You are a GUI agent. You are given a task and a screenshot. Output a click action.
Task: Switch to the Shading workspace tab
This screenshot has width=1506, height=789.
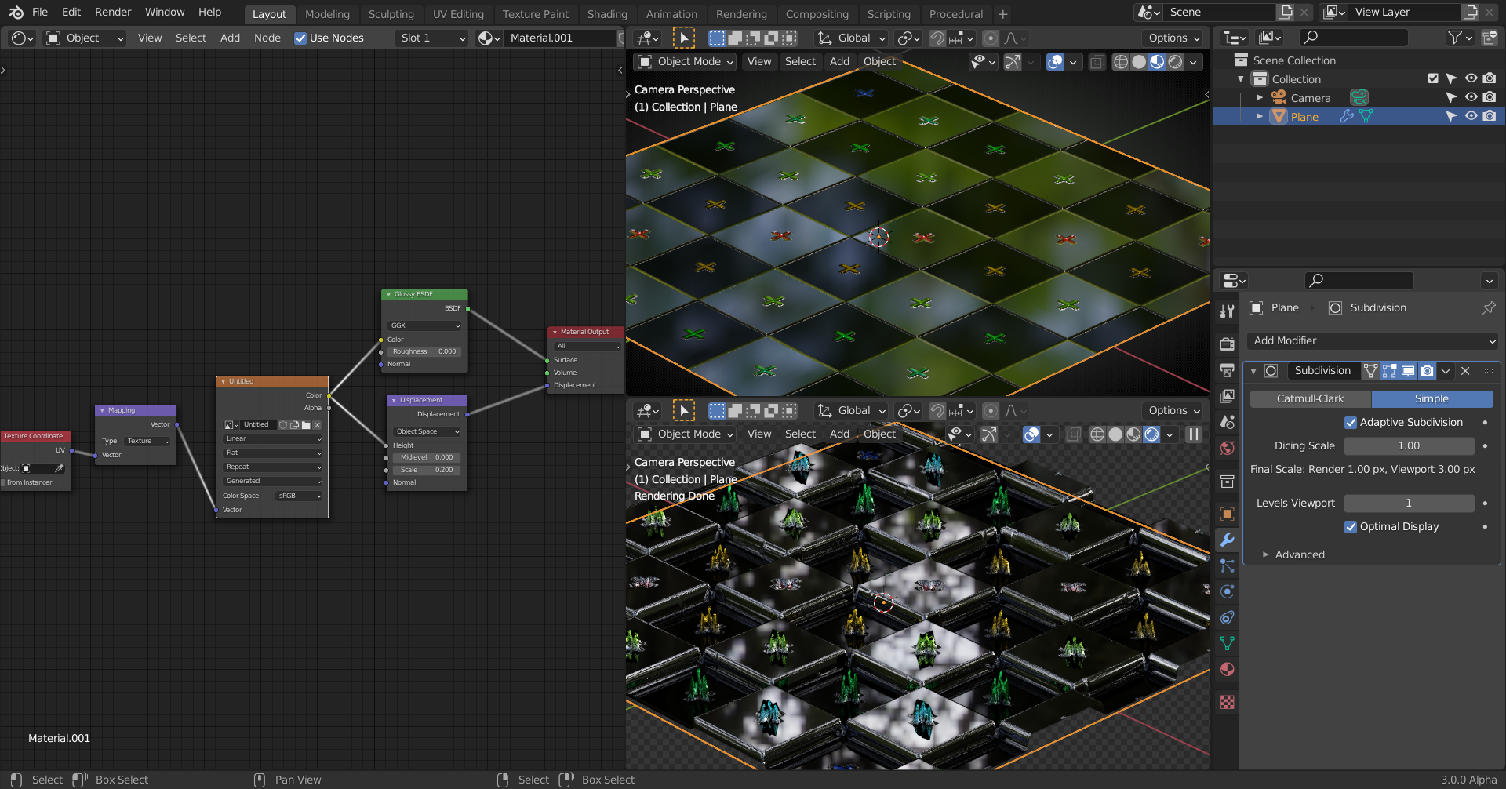coord(606,14)
